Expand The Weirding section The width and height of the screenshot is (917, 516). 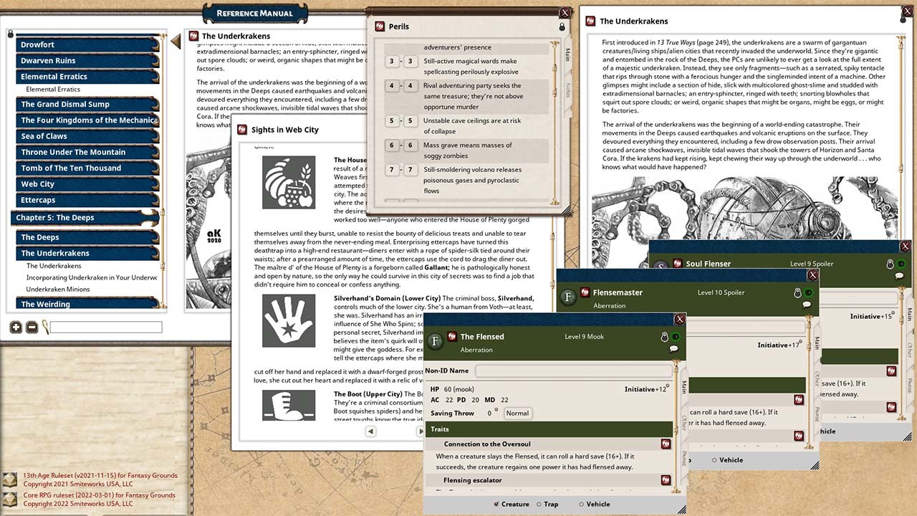click(87, 304)
